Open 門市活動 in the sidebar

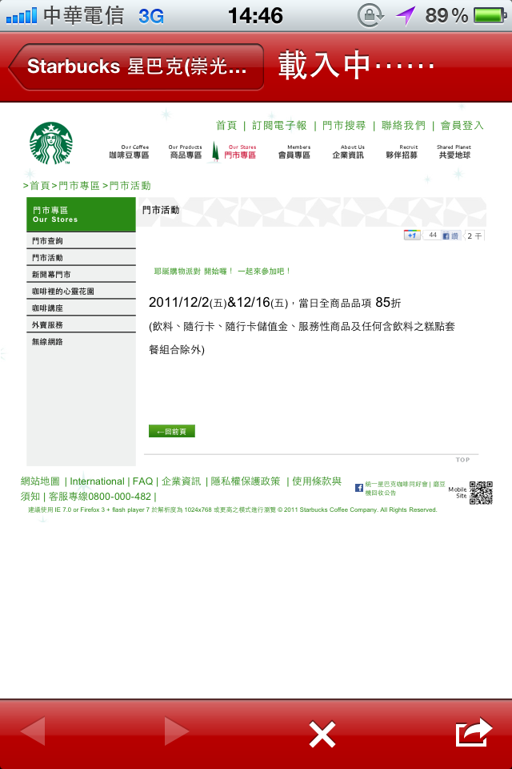81,257
